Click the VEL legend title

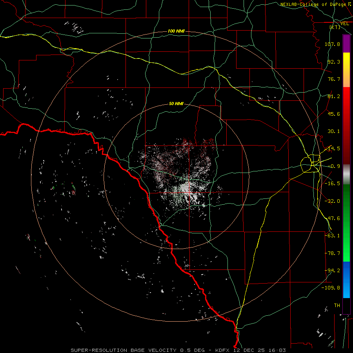(x=345, y=24)
